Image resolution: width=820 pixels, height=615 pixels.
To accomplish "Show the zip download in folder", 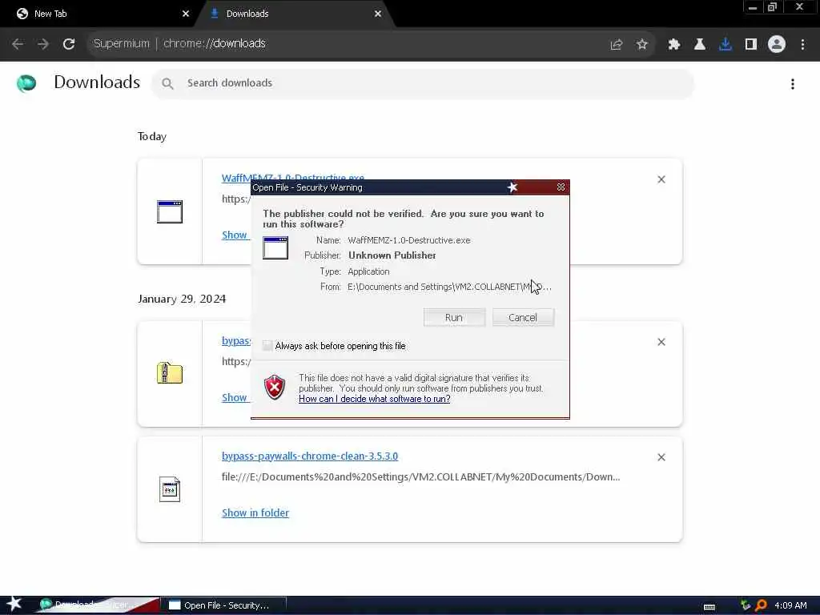I will click(235, 397).
